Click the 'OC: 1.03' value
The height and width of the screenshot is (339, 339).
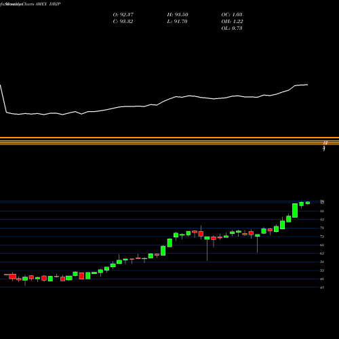coord(232,15)
